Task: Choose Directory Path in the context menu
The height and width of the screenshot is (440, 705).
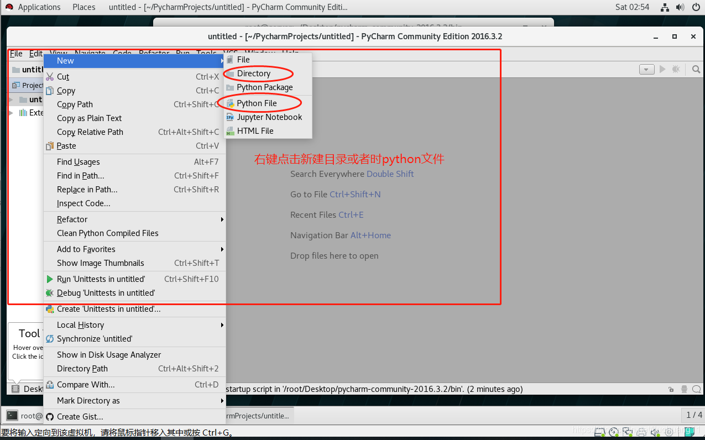Action: (135, 369)
